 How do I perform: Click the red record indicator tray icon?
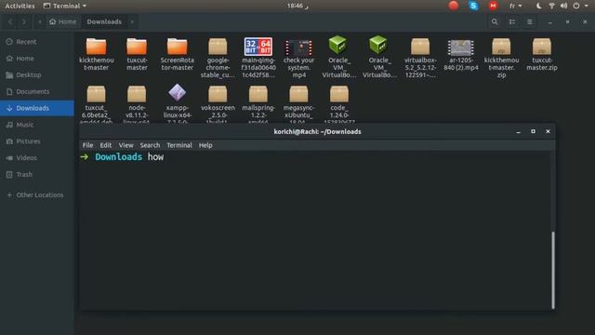(454, 6)
